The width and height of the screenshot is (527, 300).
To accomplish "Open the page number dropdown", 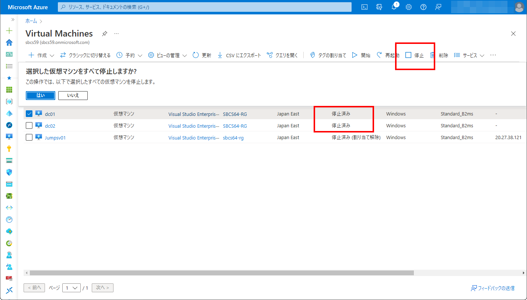I will click(x=71, y=288).
